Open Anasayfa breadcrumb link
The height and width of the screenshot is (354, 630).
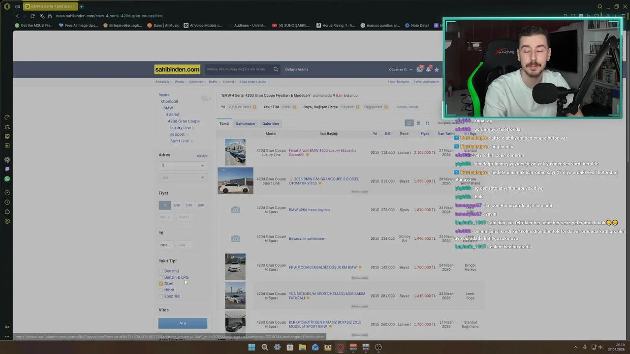[162, 82]
